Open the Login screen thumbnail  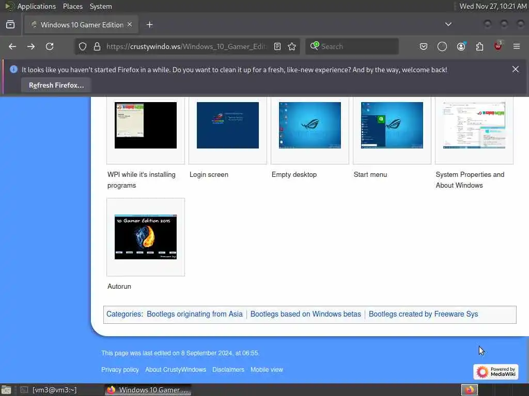228,125
